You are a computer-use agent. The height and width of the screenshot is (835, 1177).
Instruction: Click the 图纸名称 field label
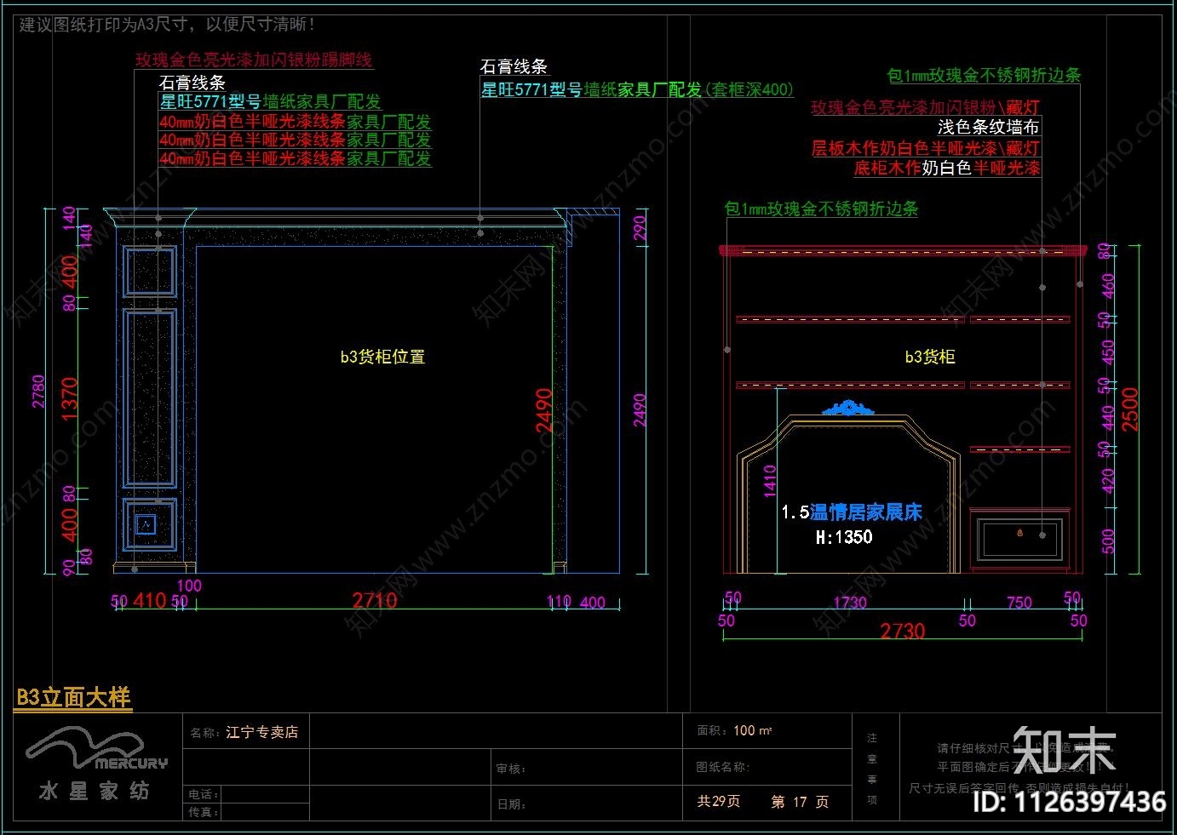tap(723, 767)
